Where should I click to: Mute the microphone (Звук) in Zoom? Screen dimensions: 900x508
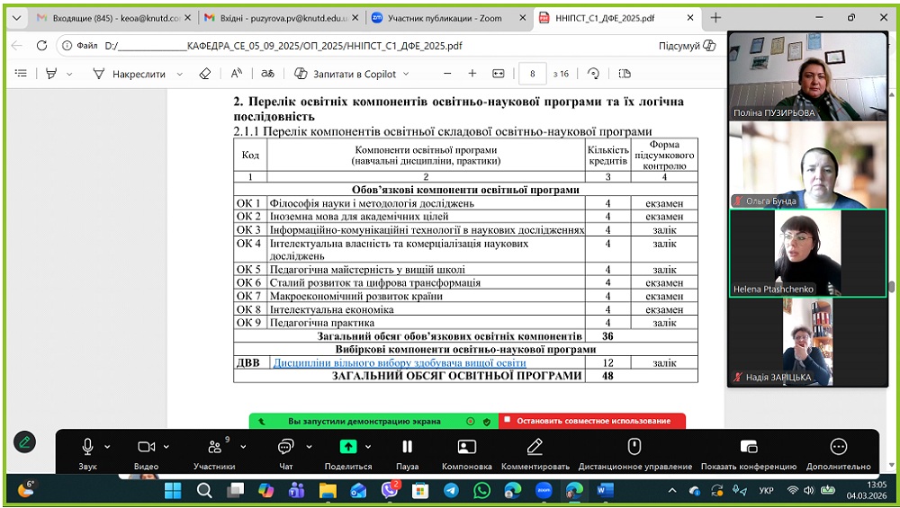point(87,447)
